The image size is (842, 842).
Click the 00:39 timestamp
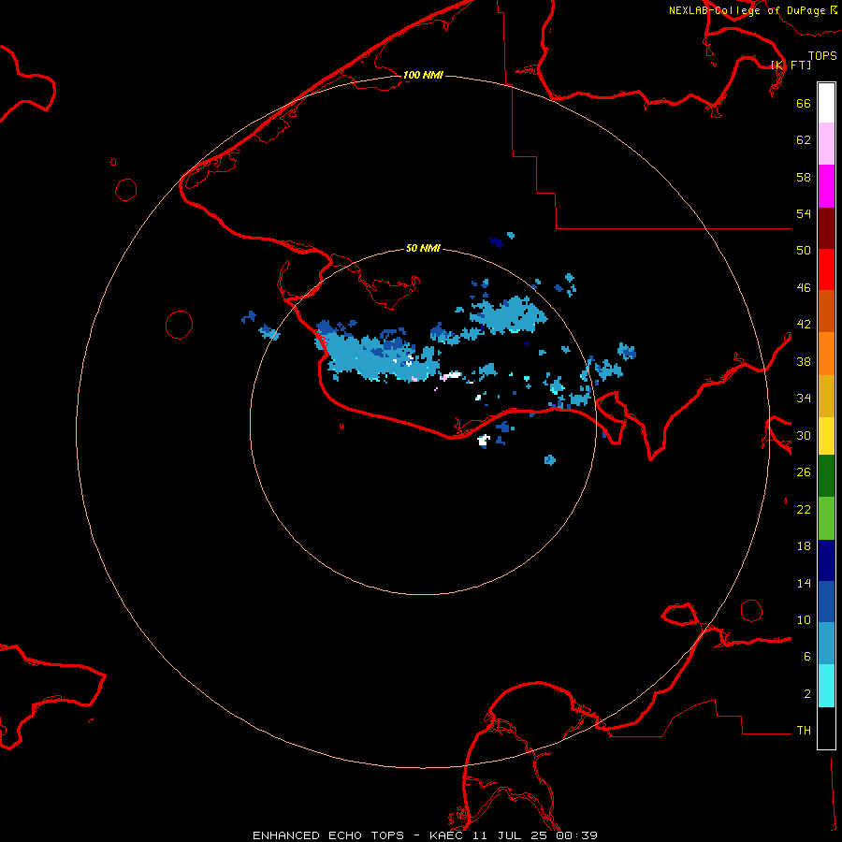click(x=576, y=835)
